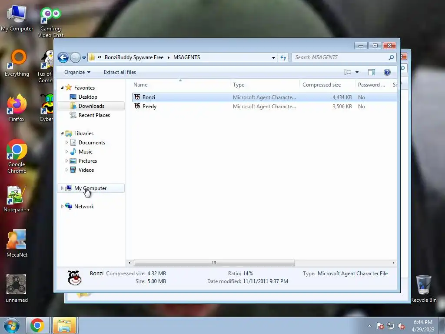
Task: Open recent pages dropdown arrow
Action: [x=84, y=58]
